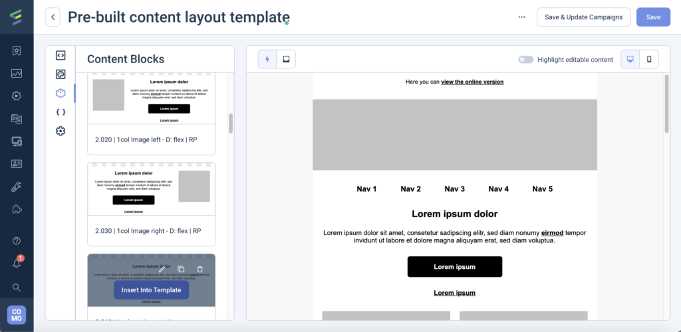Click the trash delete block icon

coord(200,269)
